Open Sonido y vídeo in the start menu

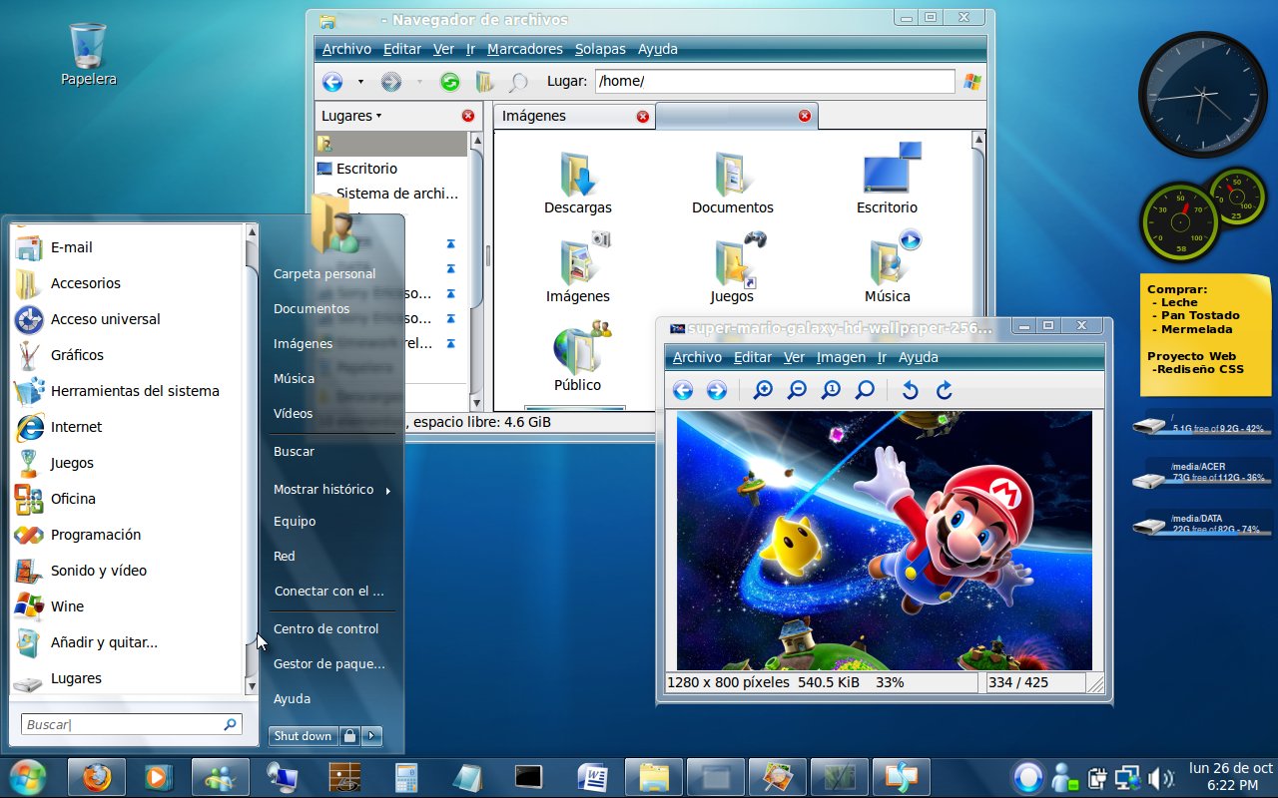[x=128, y=571]
